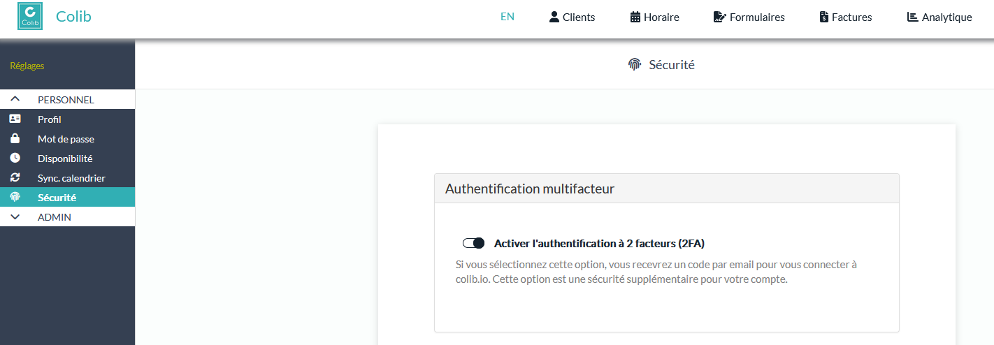Click the Formulaires pen icon
This screenshot has width=994, height=345.
point(719,17)
